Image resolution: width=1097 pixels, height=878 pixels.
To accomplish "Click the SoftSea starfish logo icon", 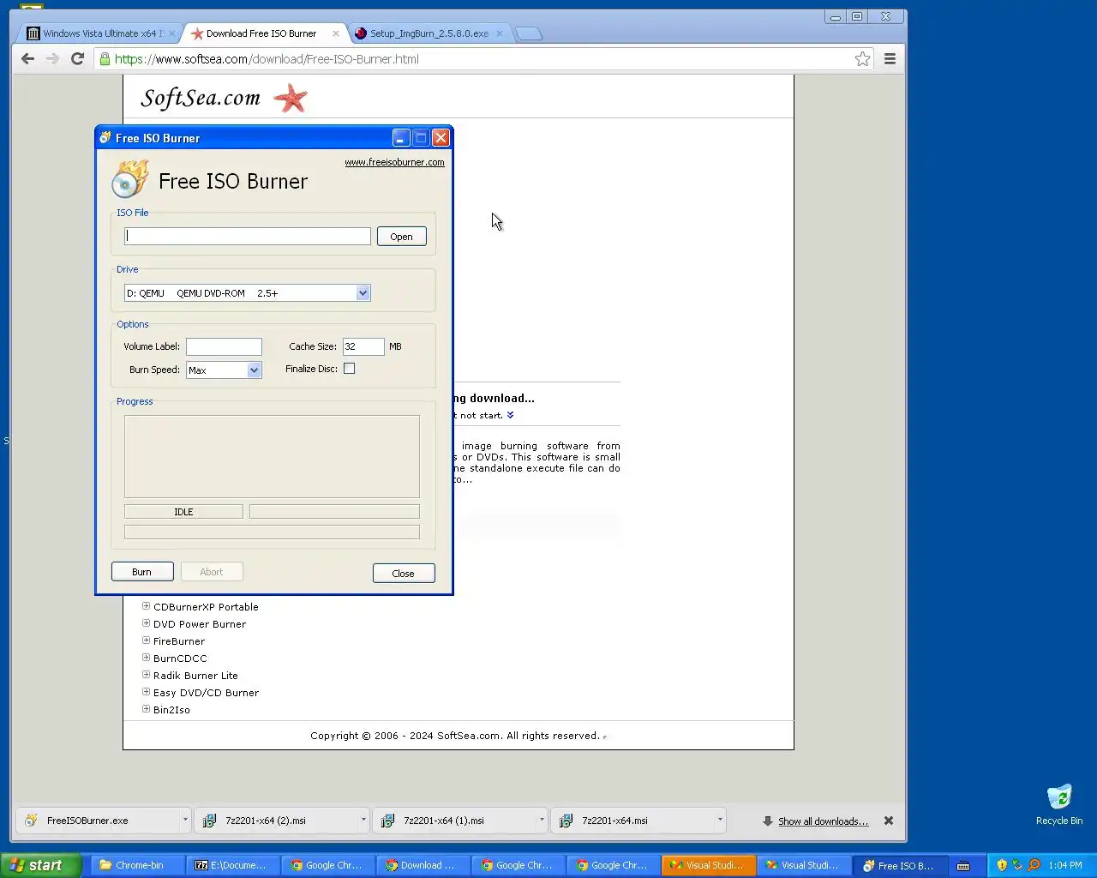I will [x=291, y=98].
